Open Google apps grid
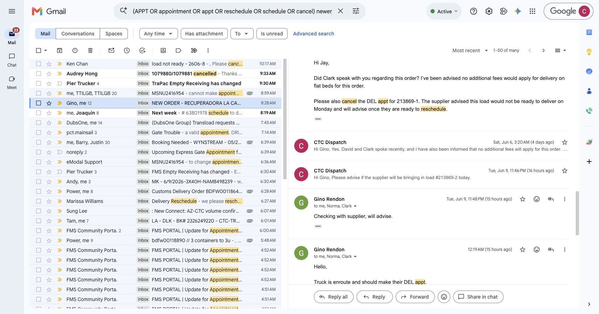 [x=532, y=11]
